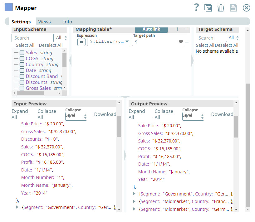Add a new mapping row with plus icon
This screenshot has width=255, height=222.
177,29
